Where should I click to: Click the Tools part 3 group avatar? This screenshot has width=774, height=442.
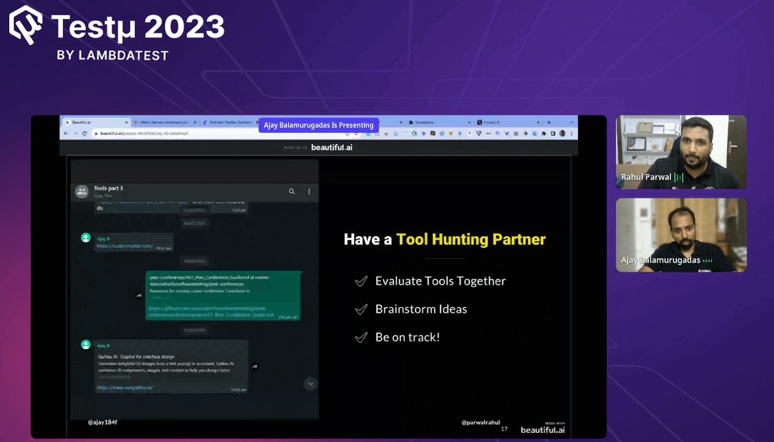(82, 191)
